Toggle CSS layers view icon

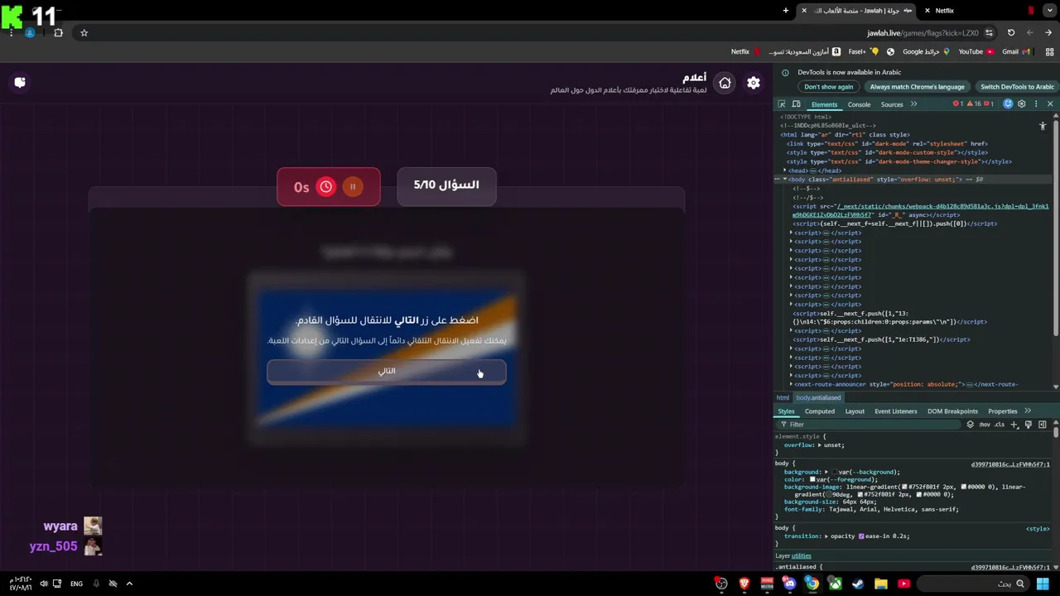click(x=970, y=425)
